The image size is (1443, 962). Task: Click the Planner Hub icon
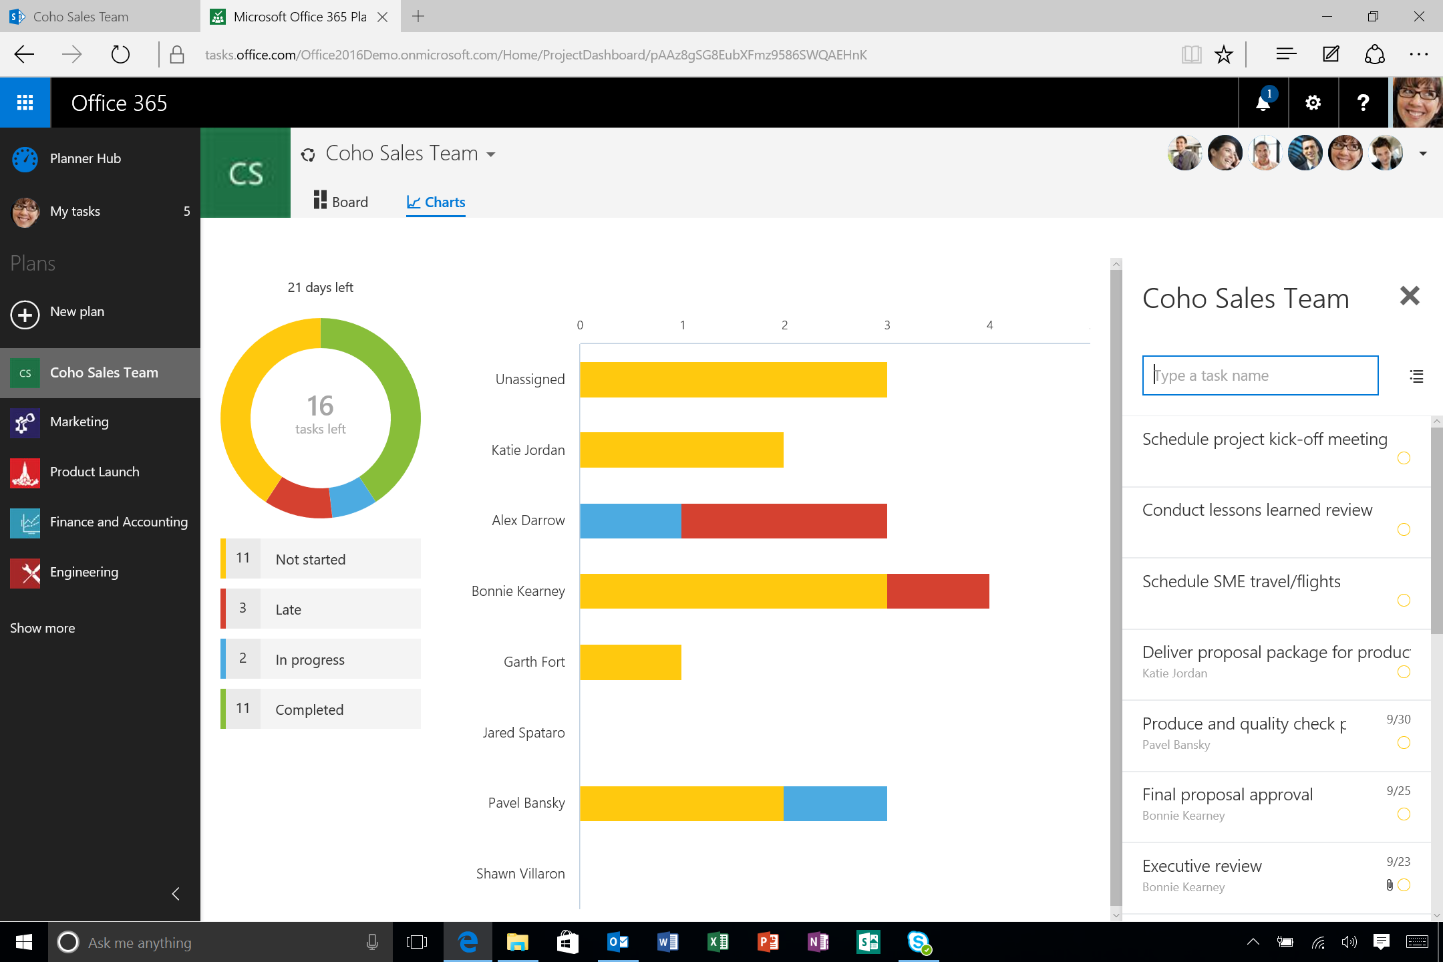tap(27, 157)
